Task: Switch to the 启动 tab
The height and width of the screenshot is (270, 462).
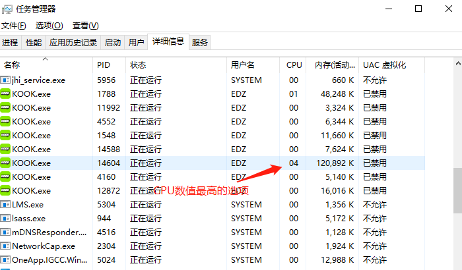Action: tap(113, 43)
